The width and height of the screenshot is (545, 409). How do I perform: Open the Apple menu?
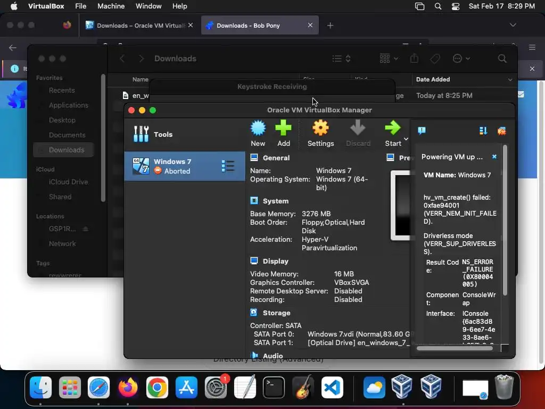(14, 6)
